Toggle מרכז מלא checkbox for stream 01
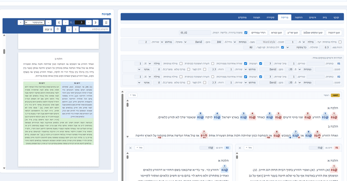Image resolution: width=347 pixels, height=181 pixels. 189,69
